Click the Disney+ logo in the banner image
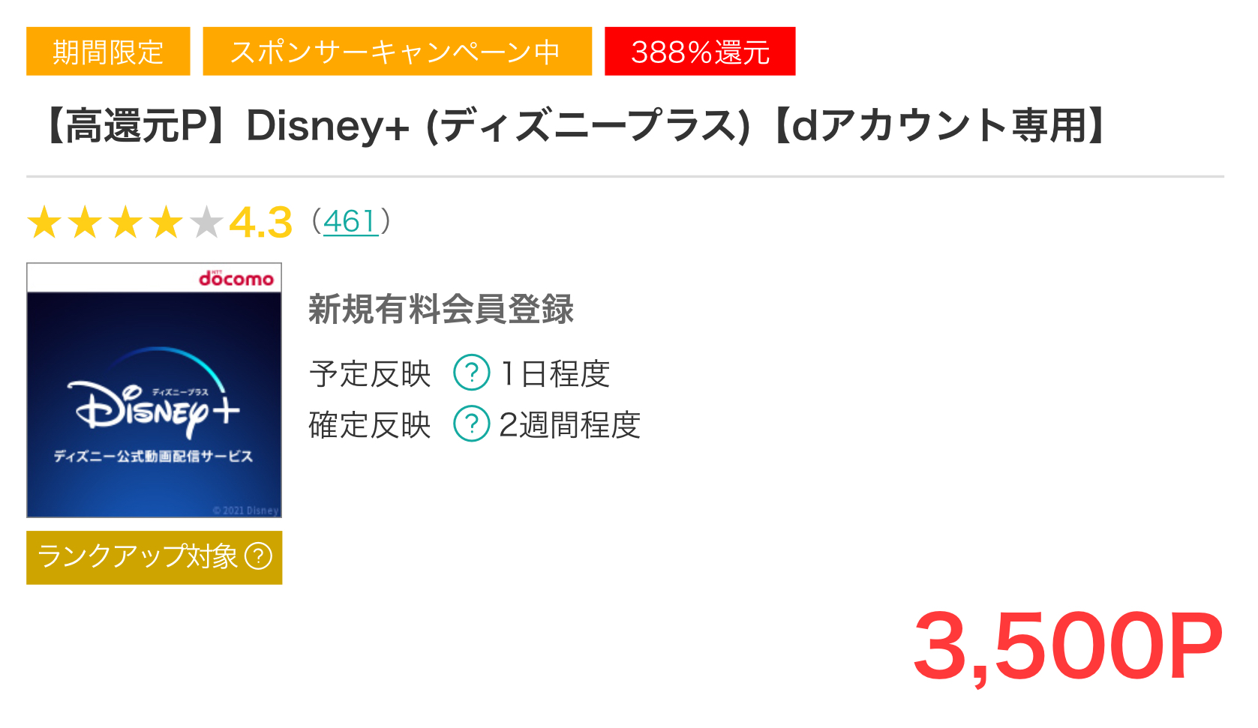Image resolution: width=1258 pixels, height=728 pixels. pos(154,397)
